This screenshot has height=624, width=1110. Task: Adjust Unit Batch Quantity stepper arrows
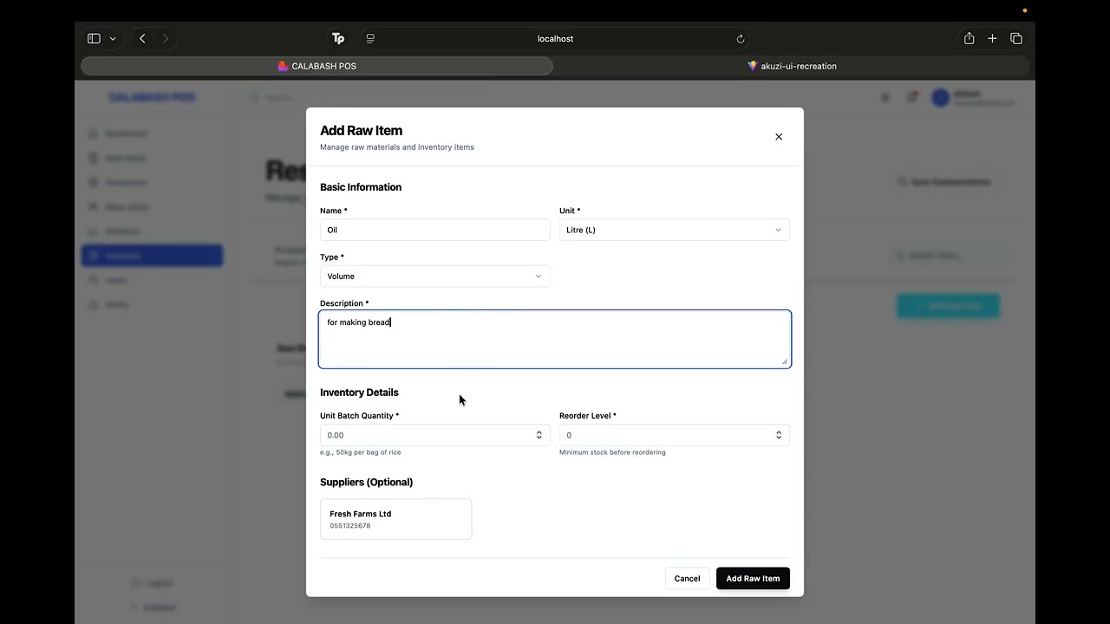pyautogui.click(x=539, y=435)
